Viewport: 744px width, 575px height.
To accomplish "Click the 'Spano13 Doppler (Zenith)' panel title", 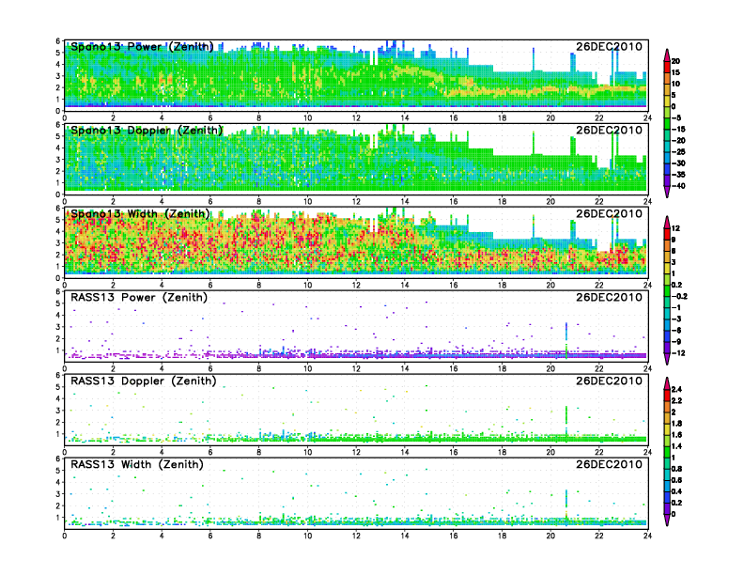I will click(147, 130).
